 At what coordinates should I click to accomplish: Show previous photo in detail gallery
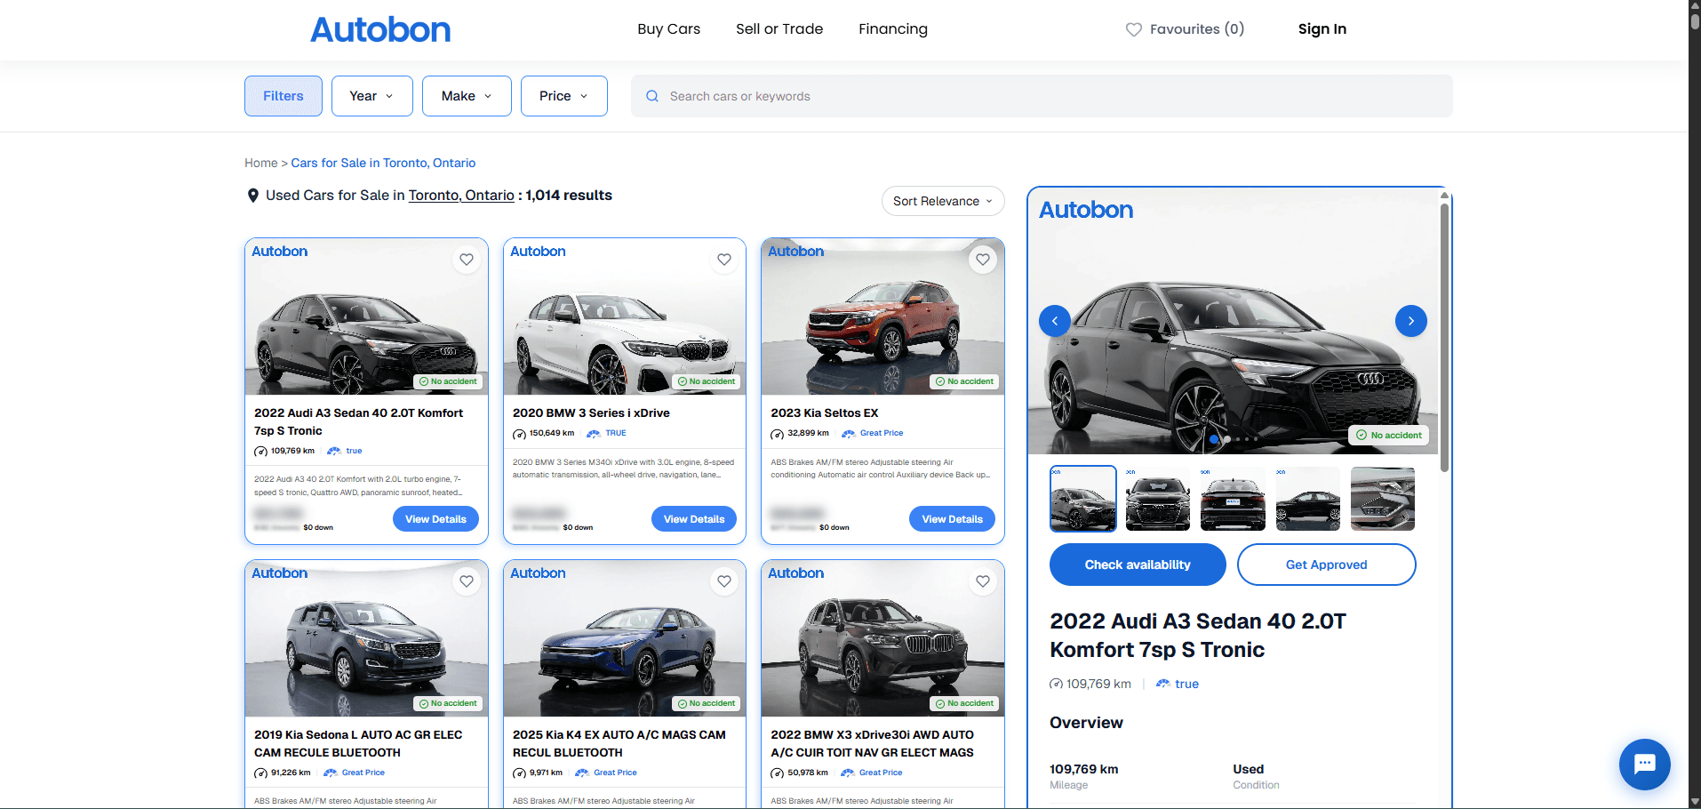[x=1055, y=321]
